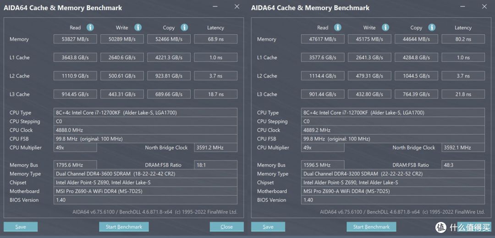Click CPU Clock value 4888.0 MHz
This screenshot has width=495, height=238.
click(146, 130)
